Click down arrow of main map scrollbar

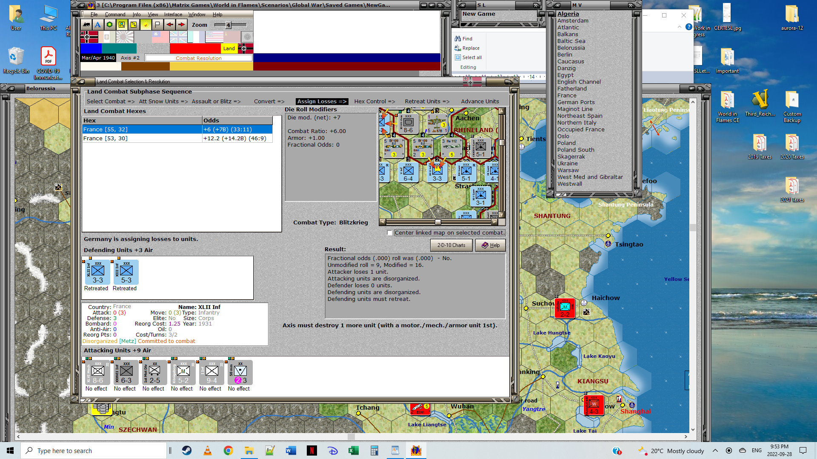(x=693, y=429)
